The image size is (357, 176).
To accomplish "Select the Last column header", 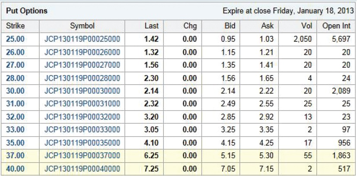I will click(151, 26).
